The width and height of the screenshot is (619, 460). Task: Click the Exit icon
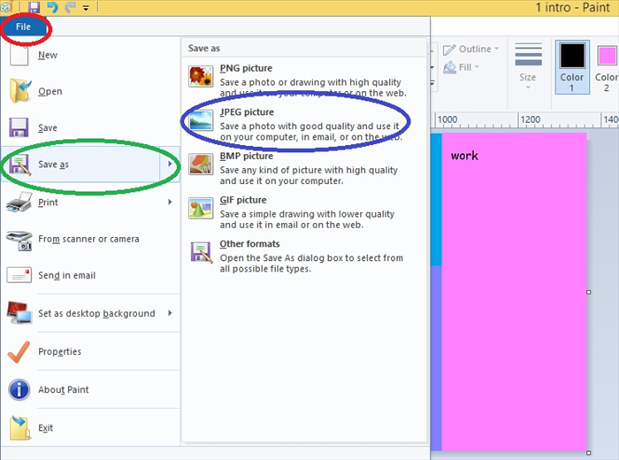click(19, 427)
